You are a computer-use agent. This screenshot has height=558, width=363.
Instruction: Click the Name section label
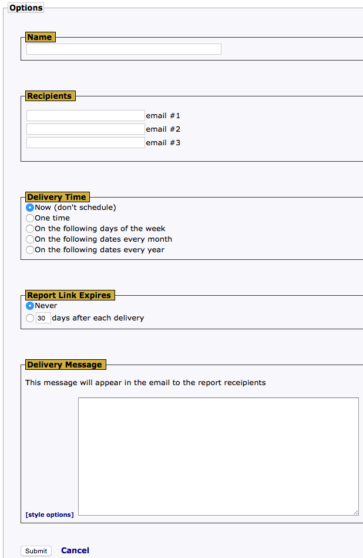39,37
